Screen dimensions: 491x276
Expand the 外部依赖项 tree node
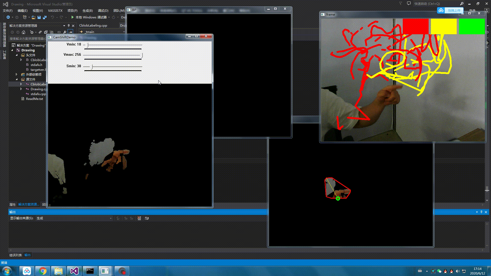pos(17,75)
